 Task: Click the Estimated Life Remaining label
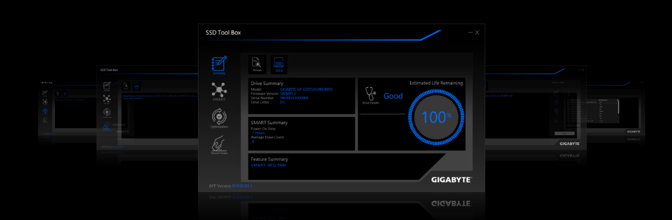(436, 83)
